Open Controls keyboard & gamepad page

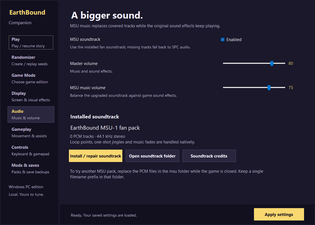pyautogui.click(x=31, y=150)
